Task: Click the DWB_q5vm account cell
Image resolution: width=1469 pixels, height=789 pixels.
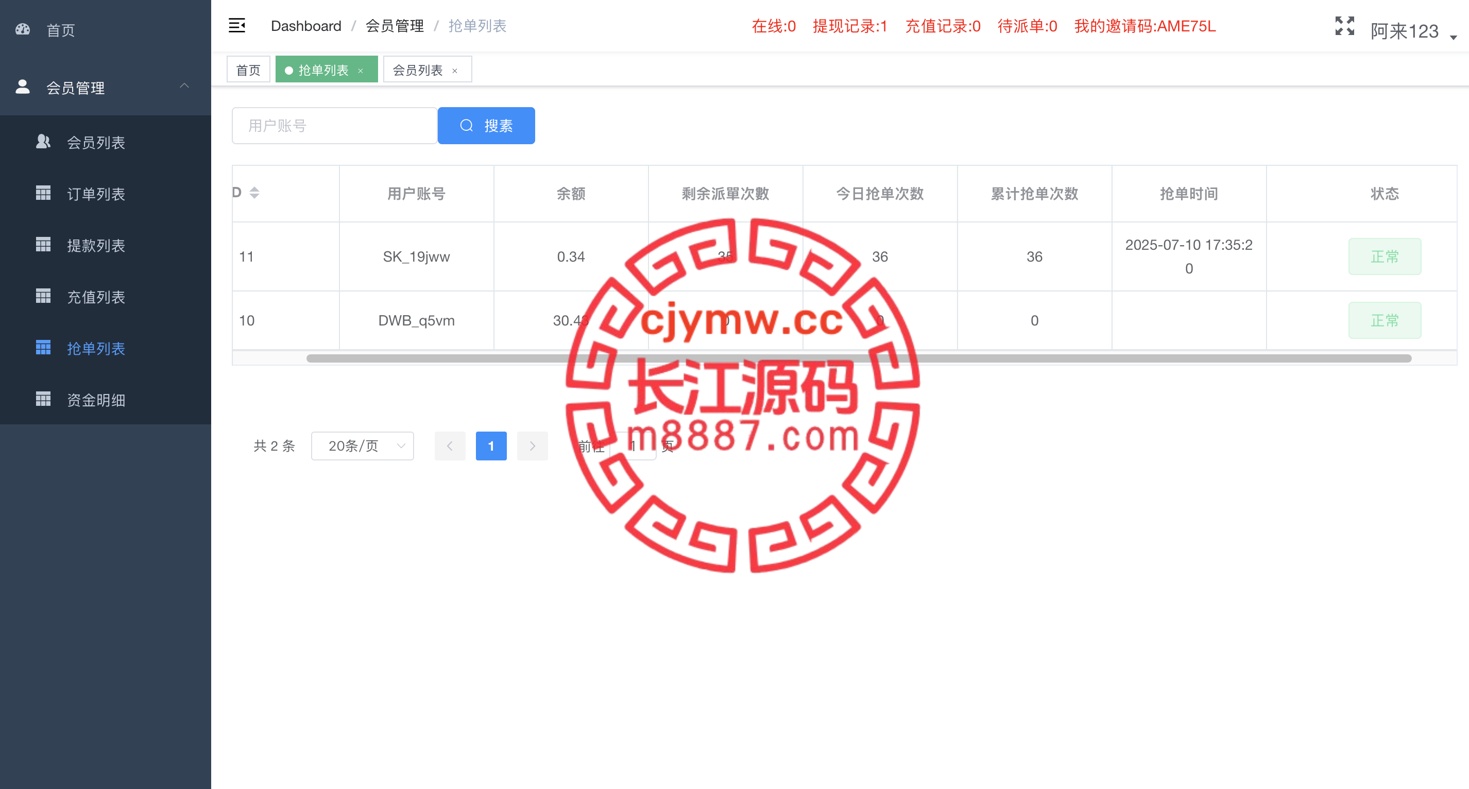Action: click(416, 320)
